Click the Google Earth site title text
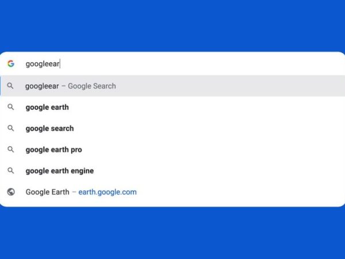 (48, 192)
